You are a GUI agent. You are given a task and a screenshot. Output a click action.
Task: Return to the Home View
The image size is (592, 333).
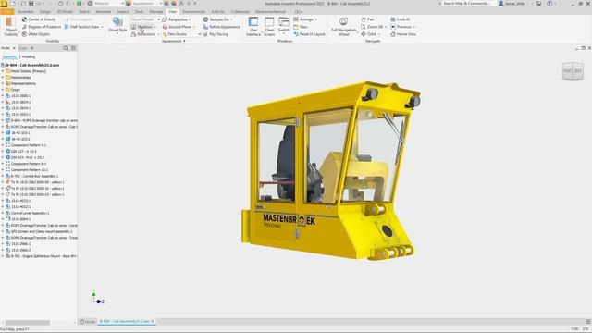[403, 34]
